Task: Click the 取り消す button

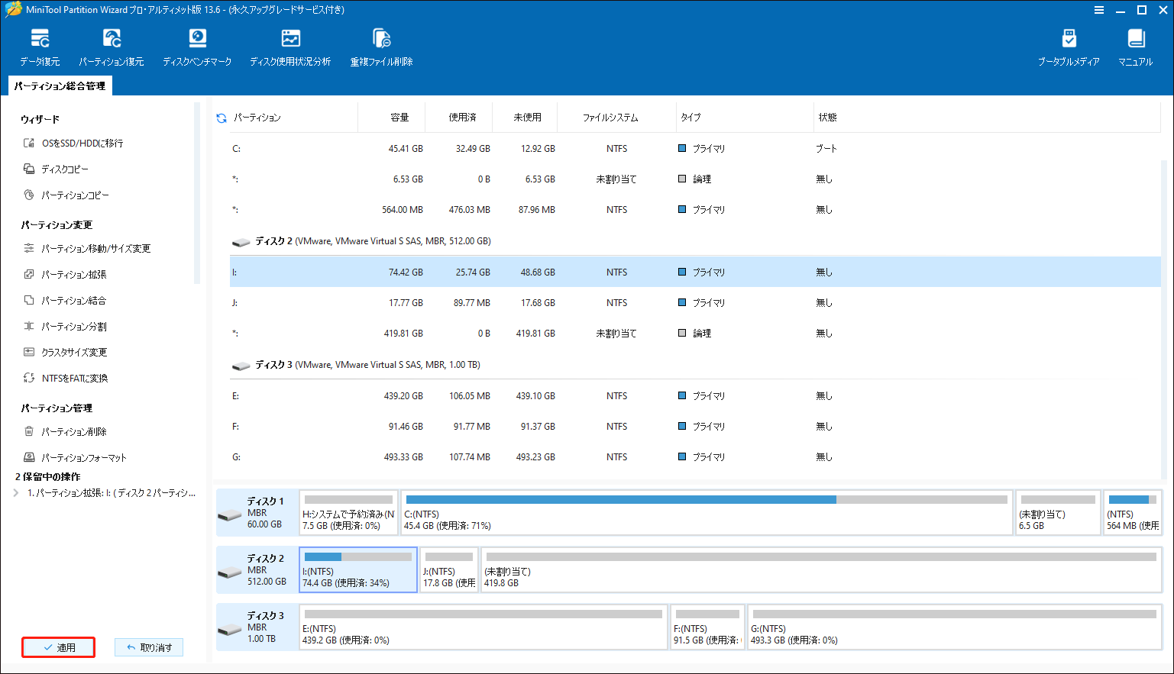Action: pos(149,647)
